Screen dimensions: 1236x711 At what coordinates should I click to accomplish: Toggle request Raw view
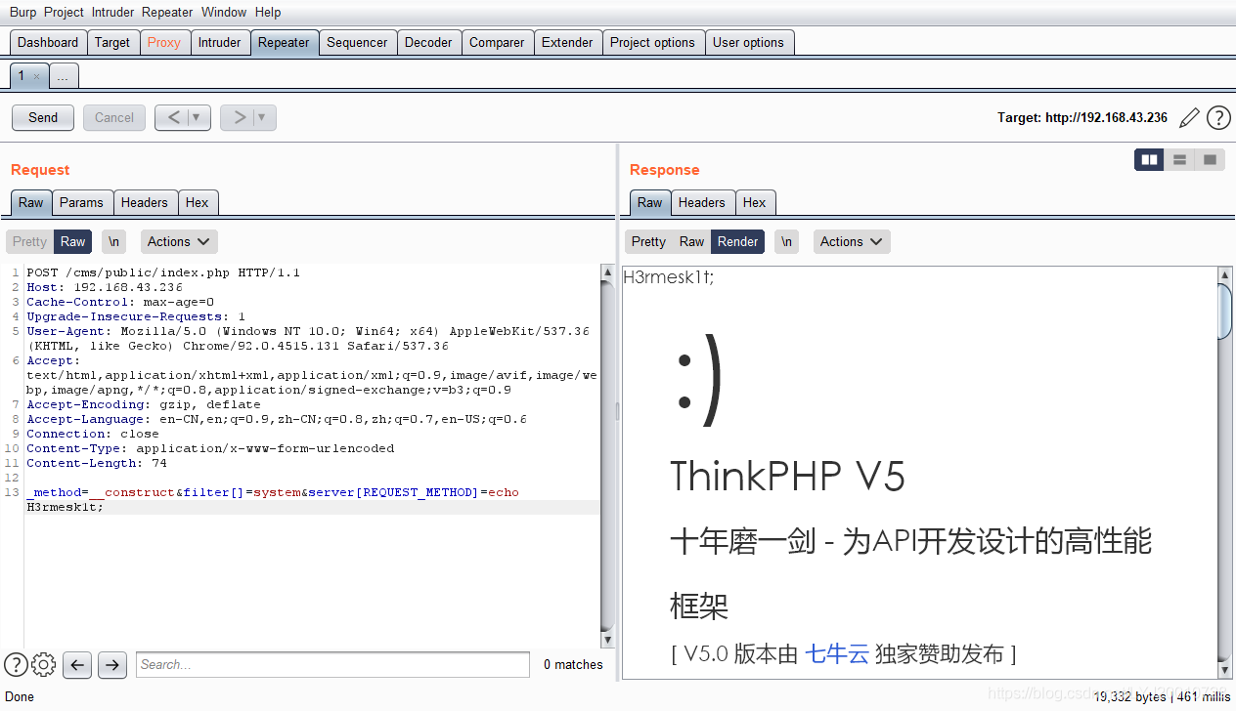pos(73,241)
